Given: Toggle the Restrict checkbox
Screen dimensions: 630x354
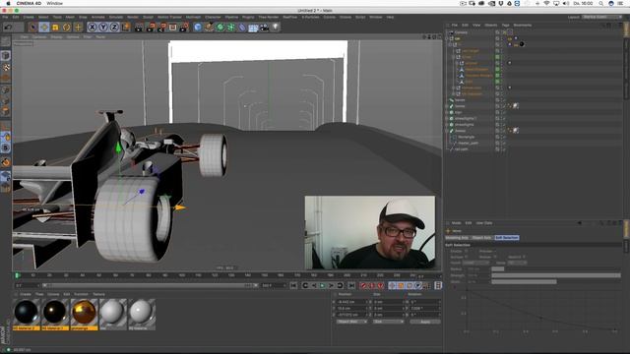Looking at the screenshot, I should [x=524, y=257].
